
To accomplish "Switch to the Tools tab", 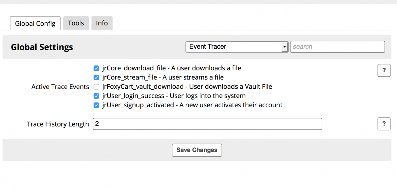I will pos(76,23).
